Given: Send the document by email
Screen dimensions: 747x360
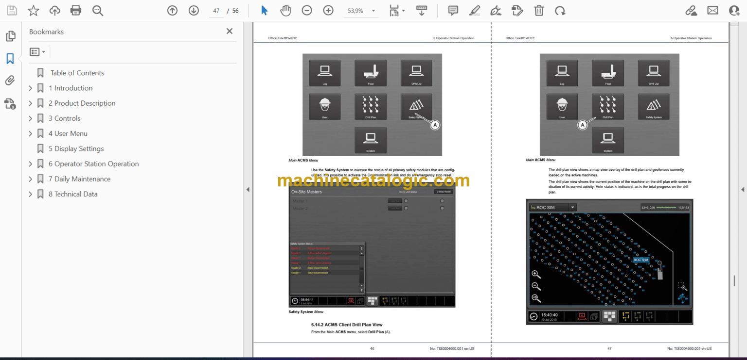Looking at the screenshot, I should coord(712,10).
